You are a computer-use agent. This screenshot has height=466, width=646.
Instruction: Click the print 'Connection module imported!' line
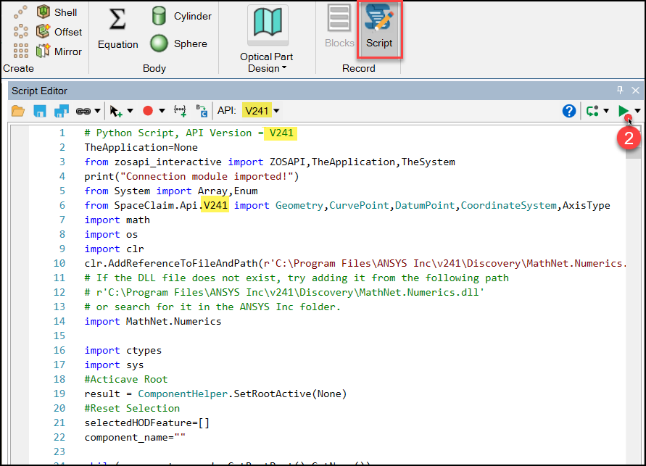(x=191, y=176)
